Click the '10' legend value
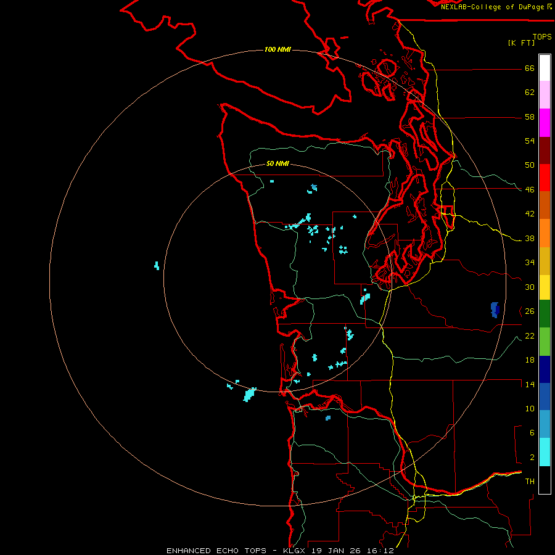Viewport: 555px width, 555px height. point(530,408)
